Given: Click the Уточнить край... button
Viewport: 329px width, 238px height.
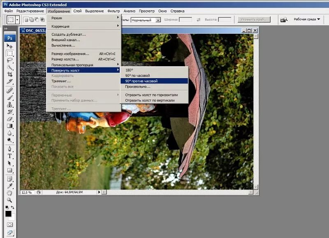Looking at the screenshot, I should pos(254,19).
